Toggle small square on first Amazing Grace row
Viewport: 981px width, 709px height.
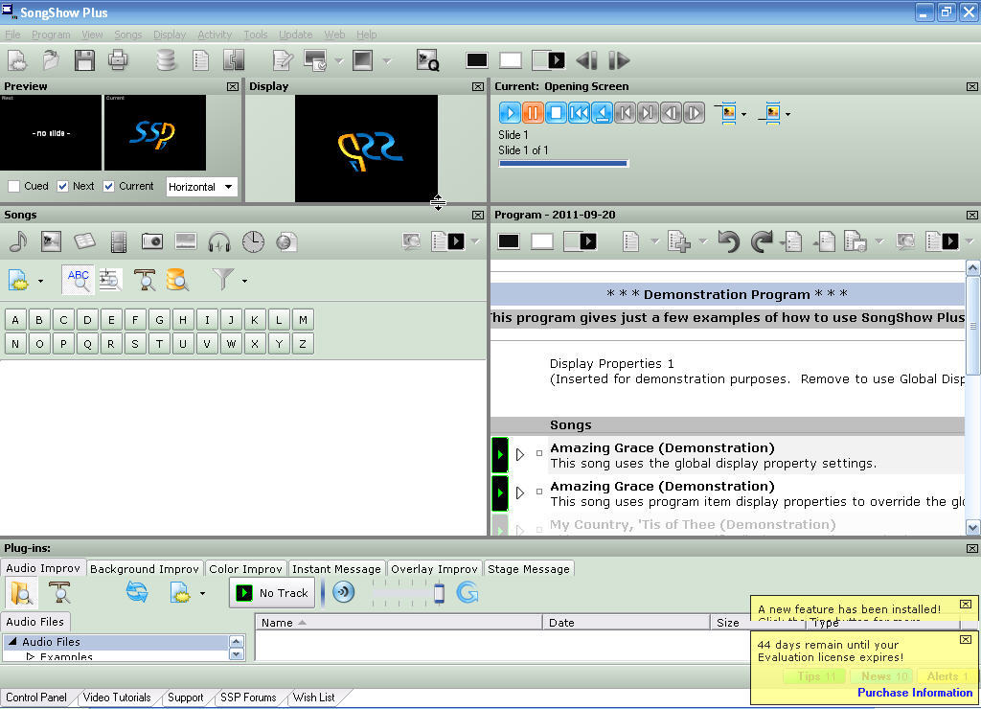(x=539, y=453)
